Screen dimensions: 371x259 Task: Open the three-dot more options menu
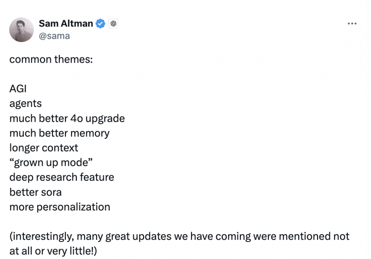point(352,24)
